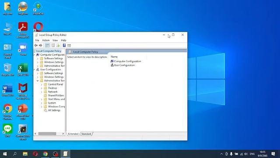Open the Zoom desktop shortcut

pyautogui.click(x=23, y=49)
